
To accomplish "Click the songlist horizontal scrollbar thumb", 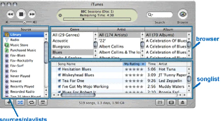I will pyautogui.click(x=78, y=95).
